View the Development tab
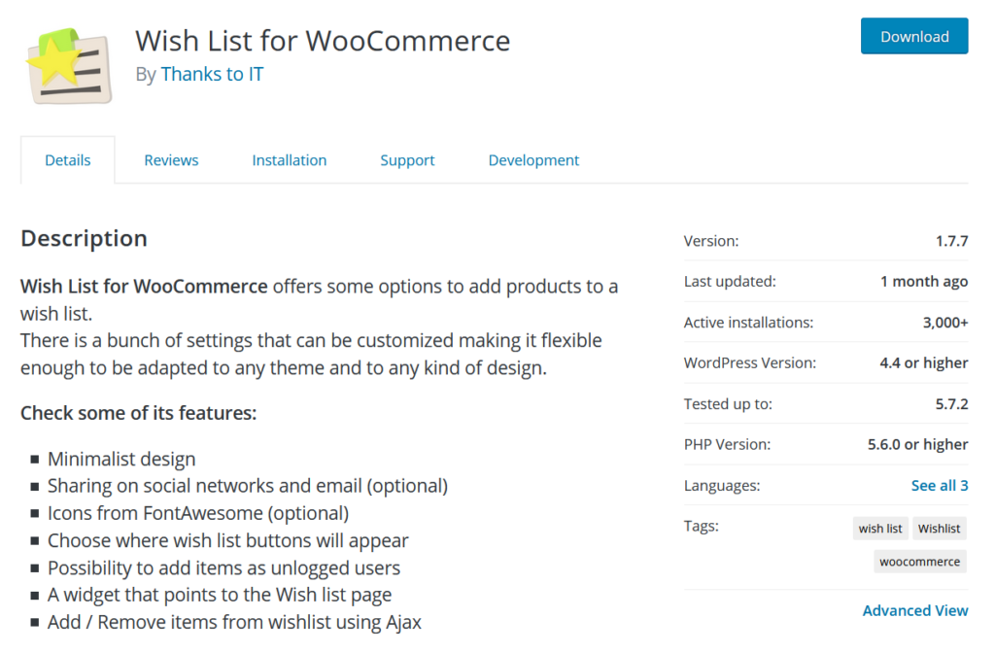Screen dimensions: 995x653 tap(533, 160)
